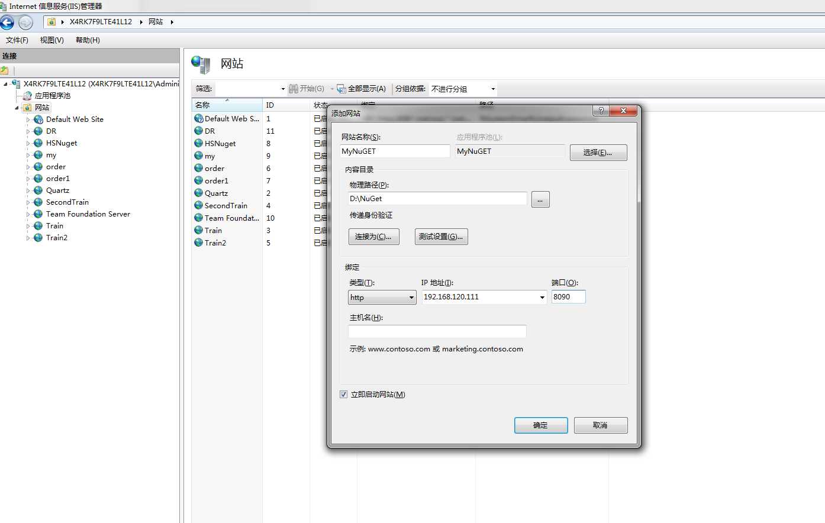Viewport: 825px width, 523px height.
Task: Select Train in the connections tree
Action: pos(54,226)
